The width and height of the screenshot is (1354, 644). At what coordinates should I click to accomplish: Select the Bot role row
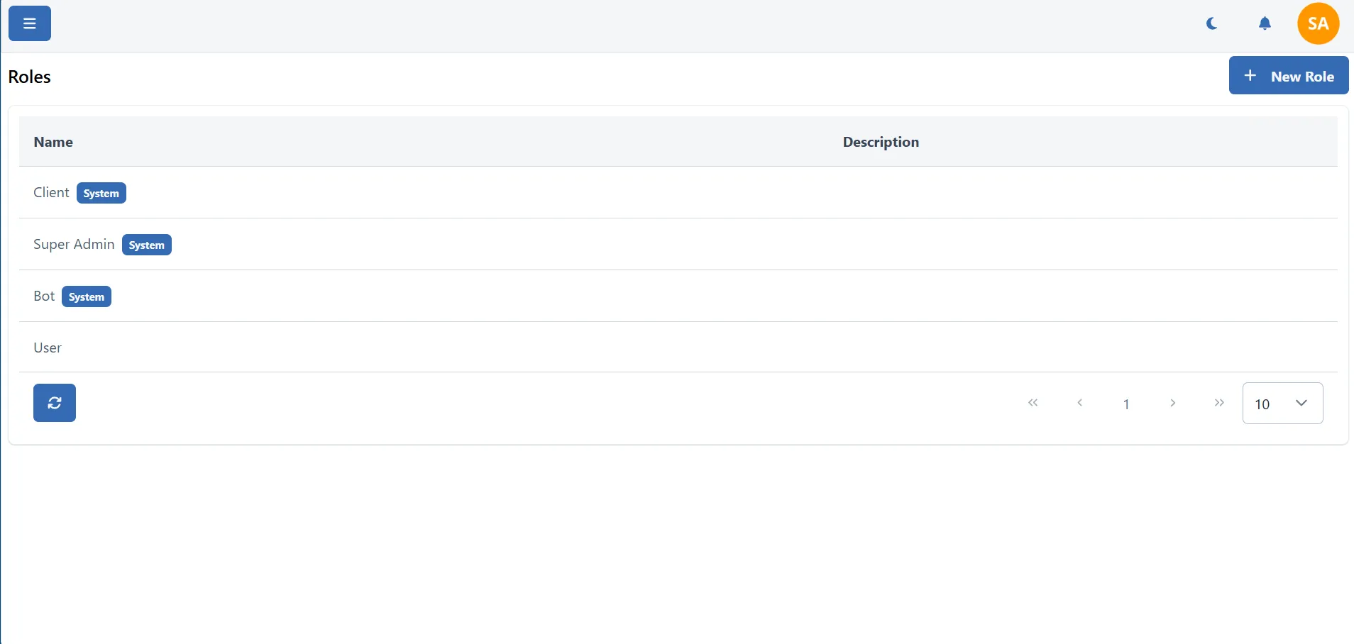[44, 296]
